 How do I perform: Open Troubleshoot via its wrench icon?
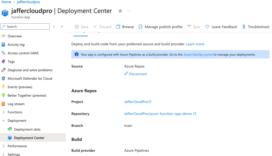244,26
